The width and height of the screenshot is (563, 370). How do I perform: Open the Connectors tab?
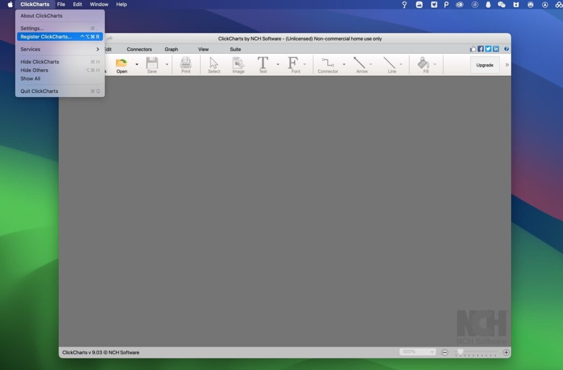139,49
